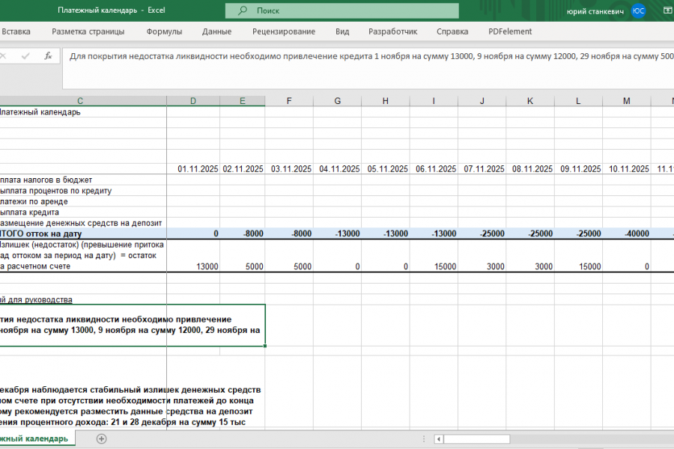Select the Платежный календарь sheet tab
674x449 pixels.
coord(34,439)
